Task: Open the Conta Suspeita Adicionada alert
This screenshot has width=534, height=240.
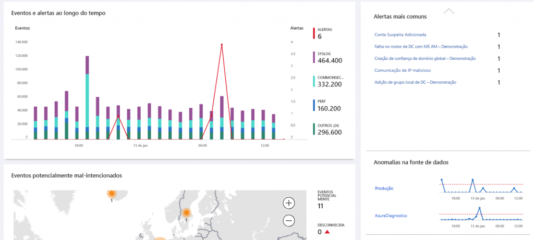Action: (400, 35)
